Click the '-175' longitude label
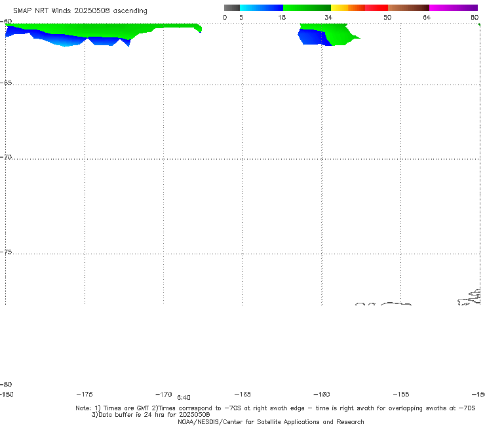The height and width of the screenshot is (426, 485). [85, 394]
